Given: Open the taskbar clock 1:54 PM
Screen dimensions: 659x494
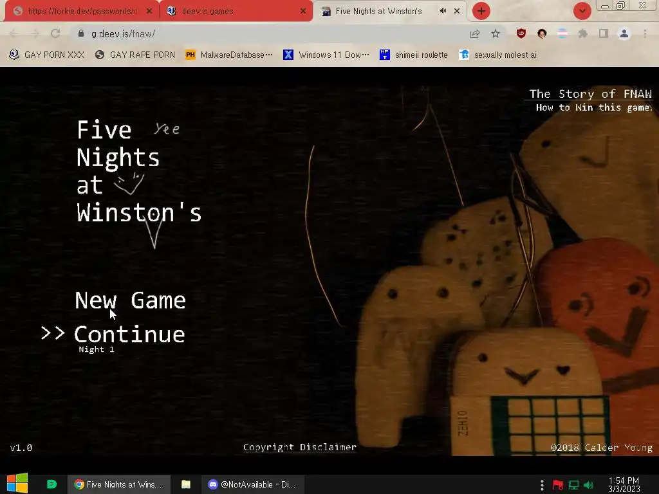Looking at the screenshot, I should pyautogui.click(x=624, y=485).
